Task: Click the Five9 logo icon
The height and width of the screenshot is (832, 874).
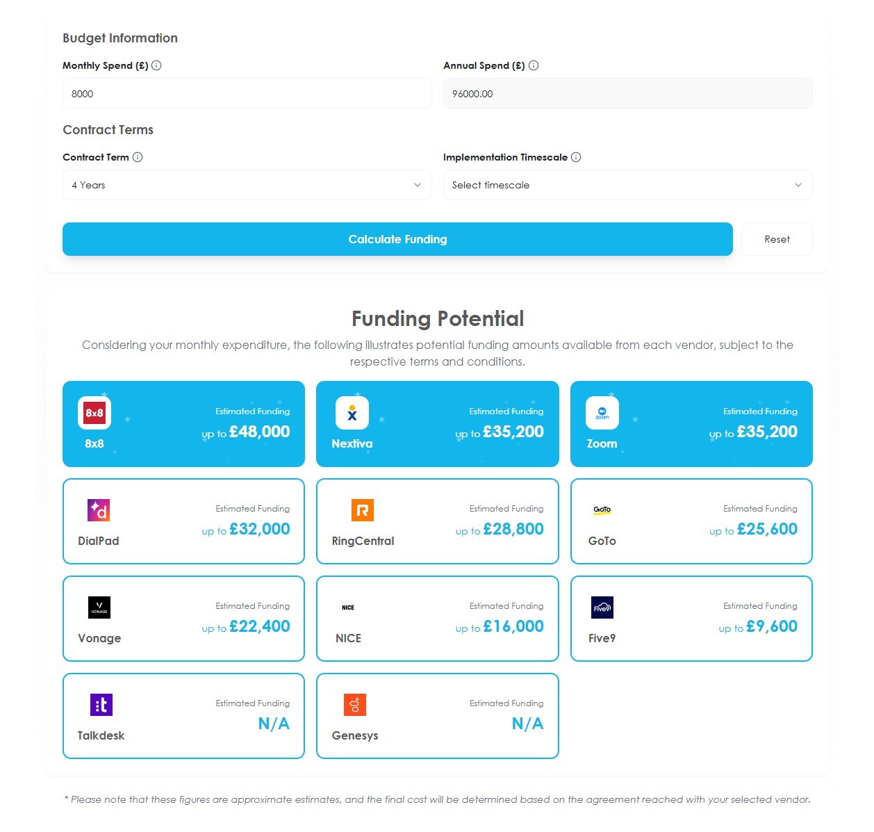Action: 602,607
